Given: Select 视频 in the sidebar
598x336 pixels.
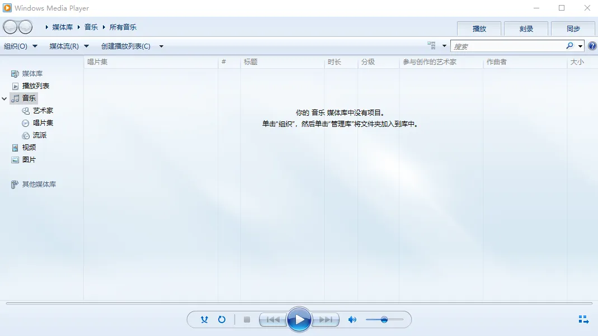Looking at the screenshot, I should point(31,147).
